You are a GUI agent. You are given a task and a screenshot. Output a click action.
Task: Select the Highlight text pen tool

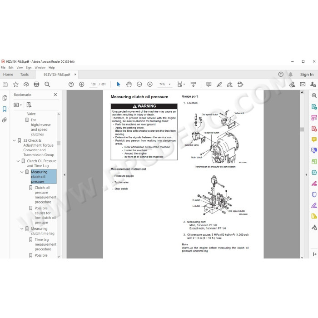point(219,84)
